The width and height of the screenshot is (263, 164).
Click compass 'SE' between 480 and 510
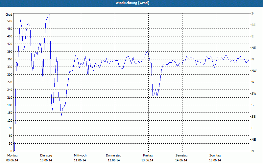(x=253, y=25)
